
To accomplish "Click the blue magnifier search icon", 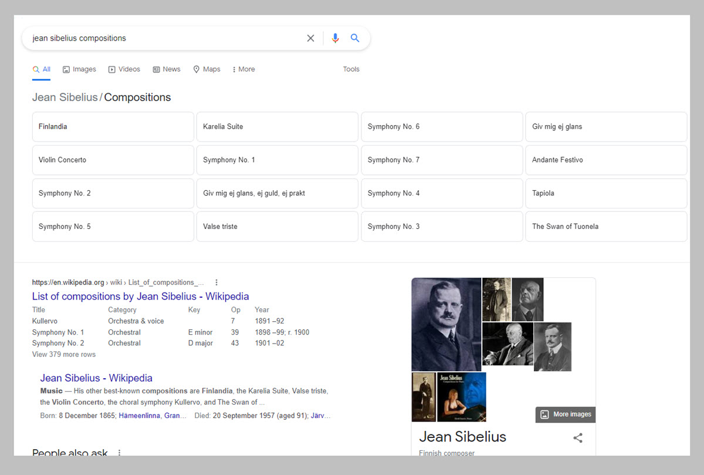I will [x=355, y=38].
